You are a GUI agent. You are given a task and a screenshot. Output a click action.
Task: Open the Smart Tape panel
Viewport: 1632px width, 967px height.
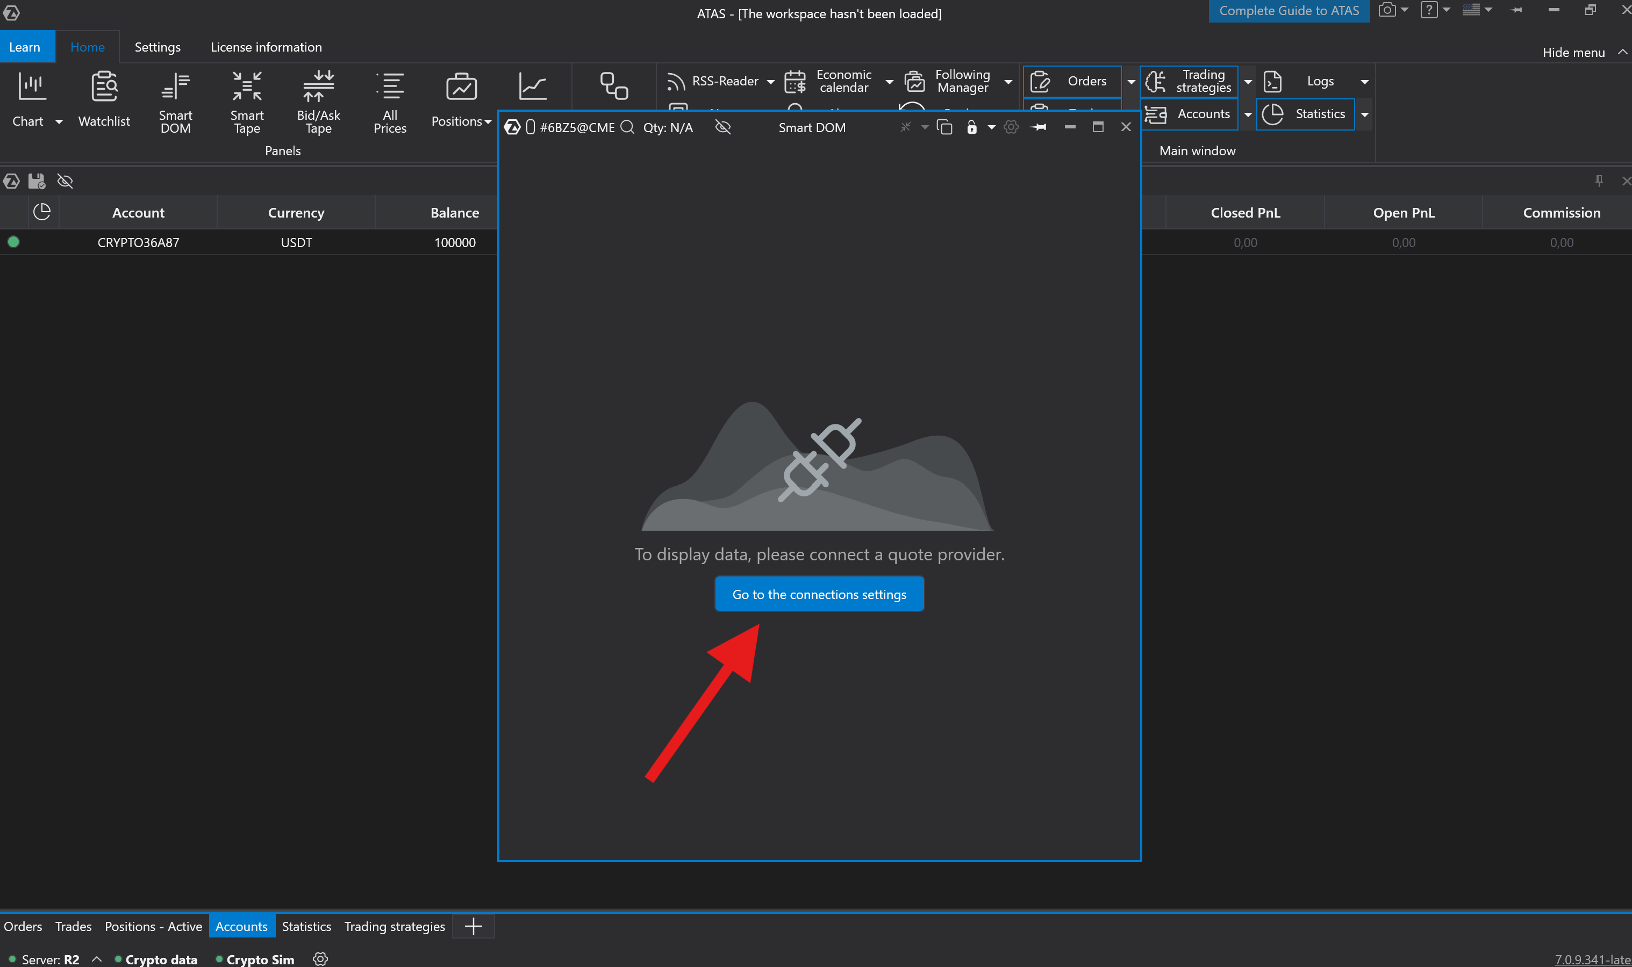(246, 101)
